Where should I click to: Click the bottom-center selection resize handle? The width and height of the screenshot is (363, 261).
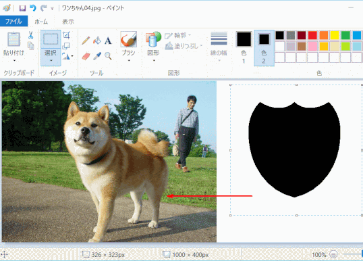[297, 216]
